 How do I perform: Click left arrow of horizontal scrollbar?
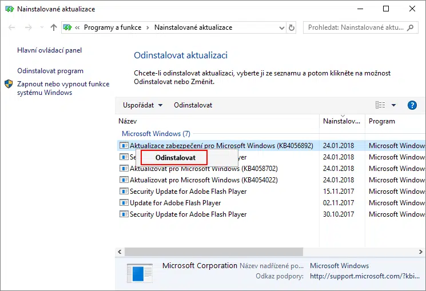tap(120, 252)
